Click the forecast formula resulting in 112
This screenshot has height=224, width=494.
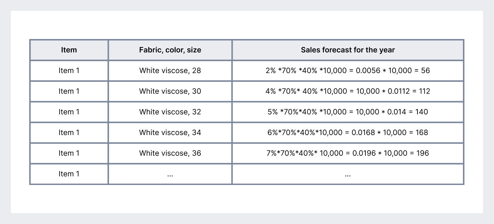(348, 91)
